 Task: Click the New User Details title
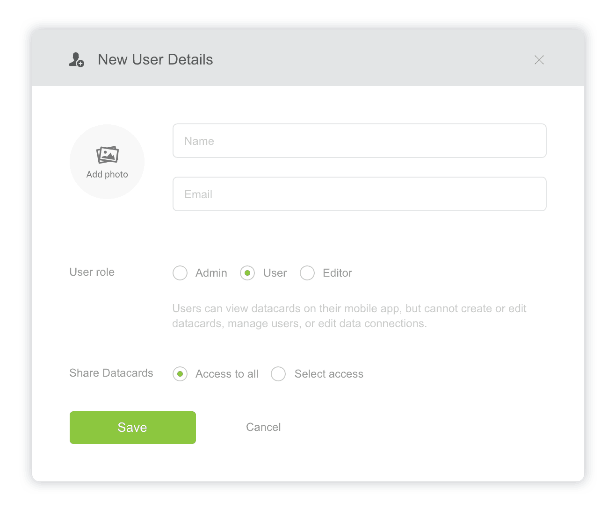pos(155,60)
